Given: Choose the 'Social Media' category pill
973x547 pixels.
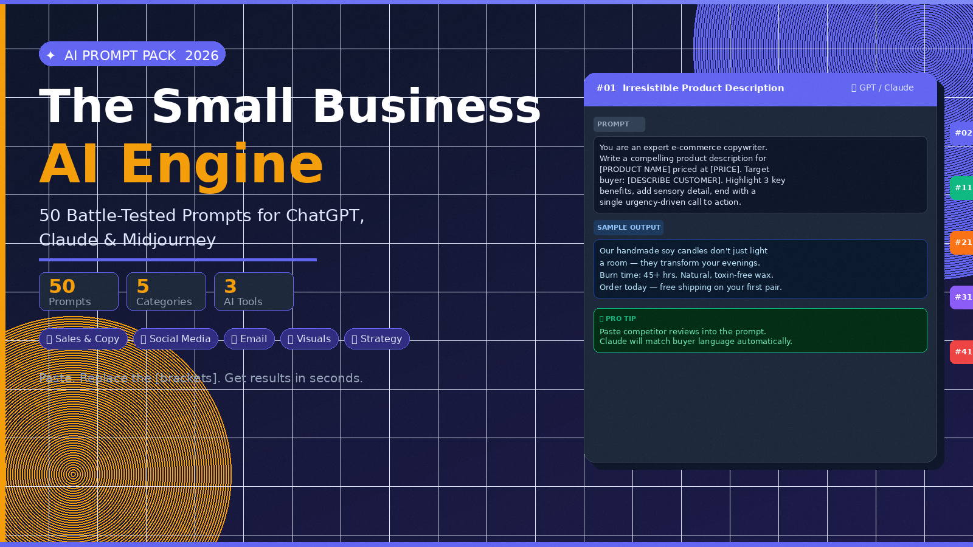Looking at the screenshot, I should click(176, 339).
